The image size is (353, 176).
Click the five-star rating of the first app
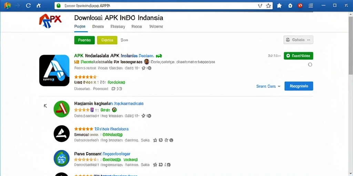pos(85,77)
